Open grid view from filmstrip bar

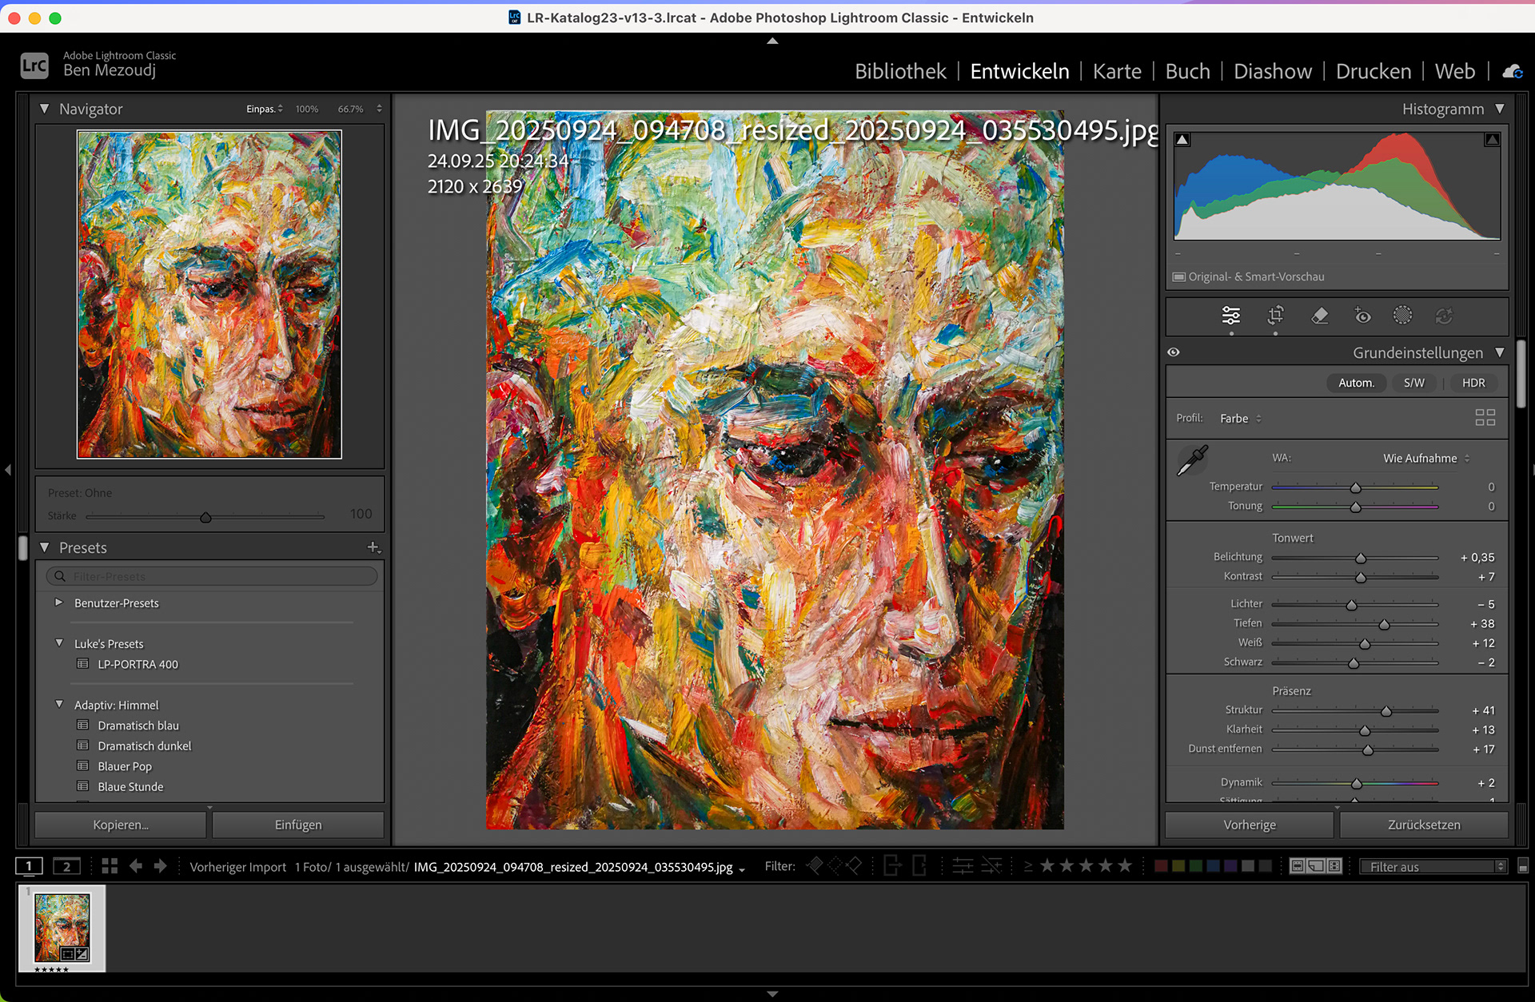110,866
